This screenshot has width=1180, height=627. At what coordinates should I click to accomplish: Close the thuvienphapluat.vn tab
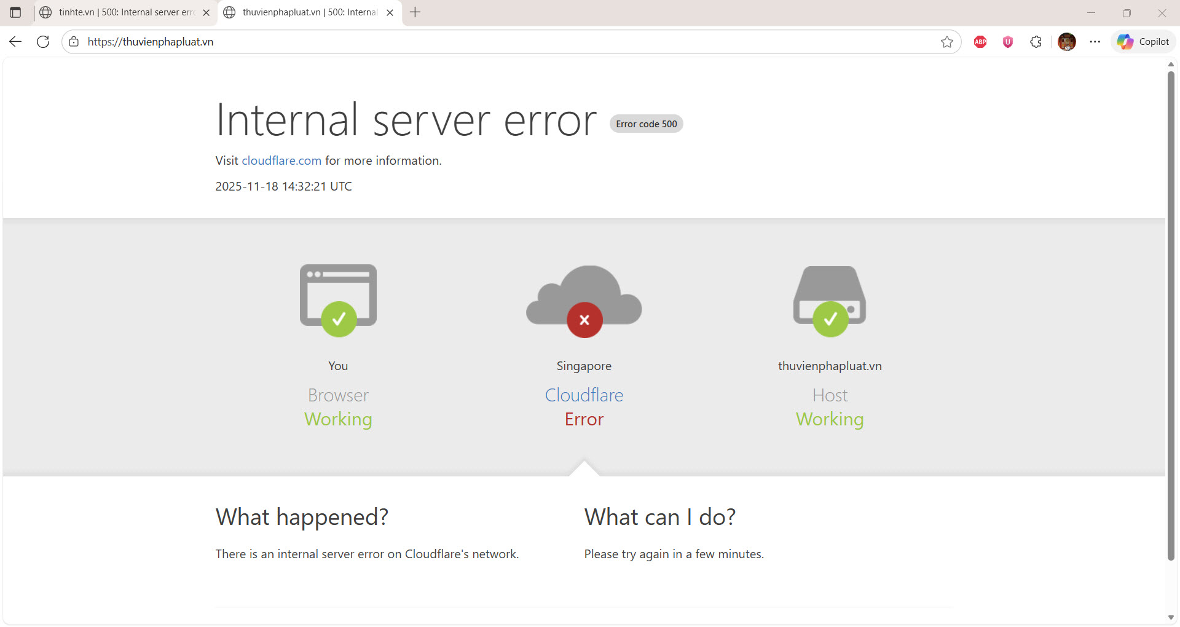pyautogui.click(x=390, y=12)
